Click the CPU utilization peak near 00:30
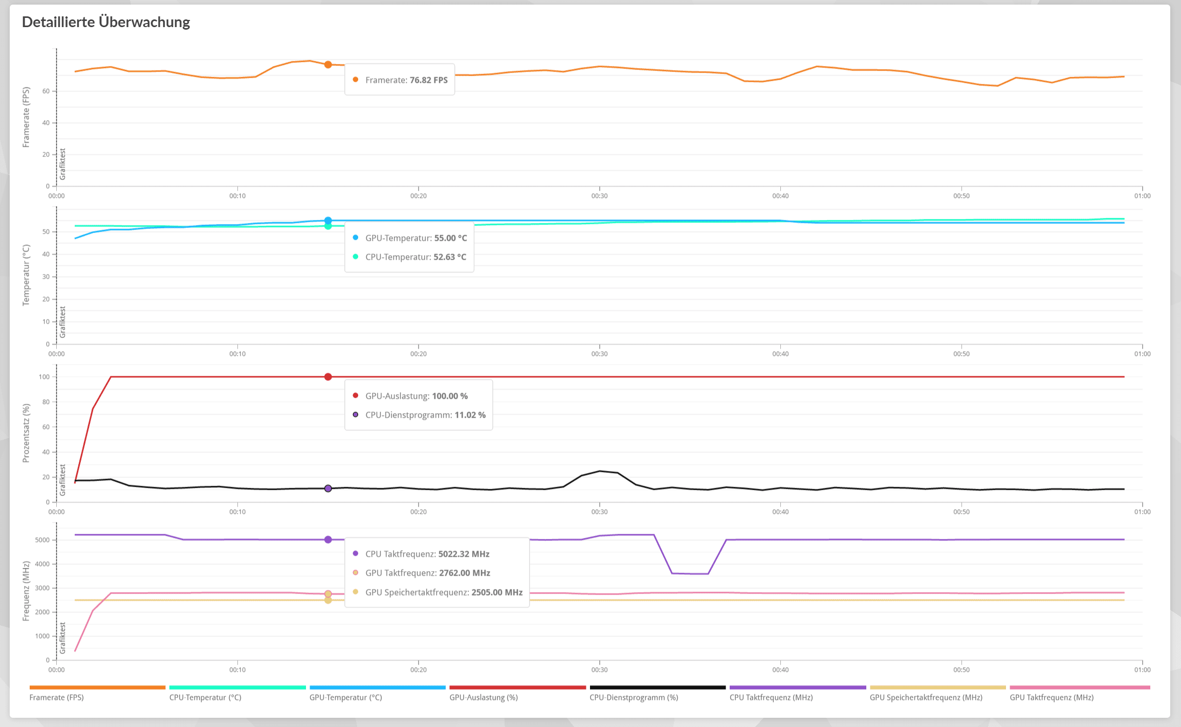The width and height of the screenshot is (1181, 727). pyautogui.click(x=600, y=471)
